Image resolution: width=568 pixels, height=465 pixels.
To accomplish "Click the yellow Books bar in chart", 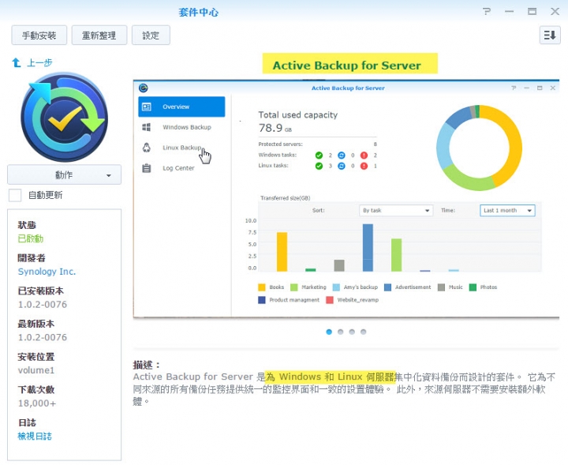I will 282,252.
